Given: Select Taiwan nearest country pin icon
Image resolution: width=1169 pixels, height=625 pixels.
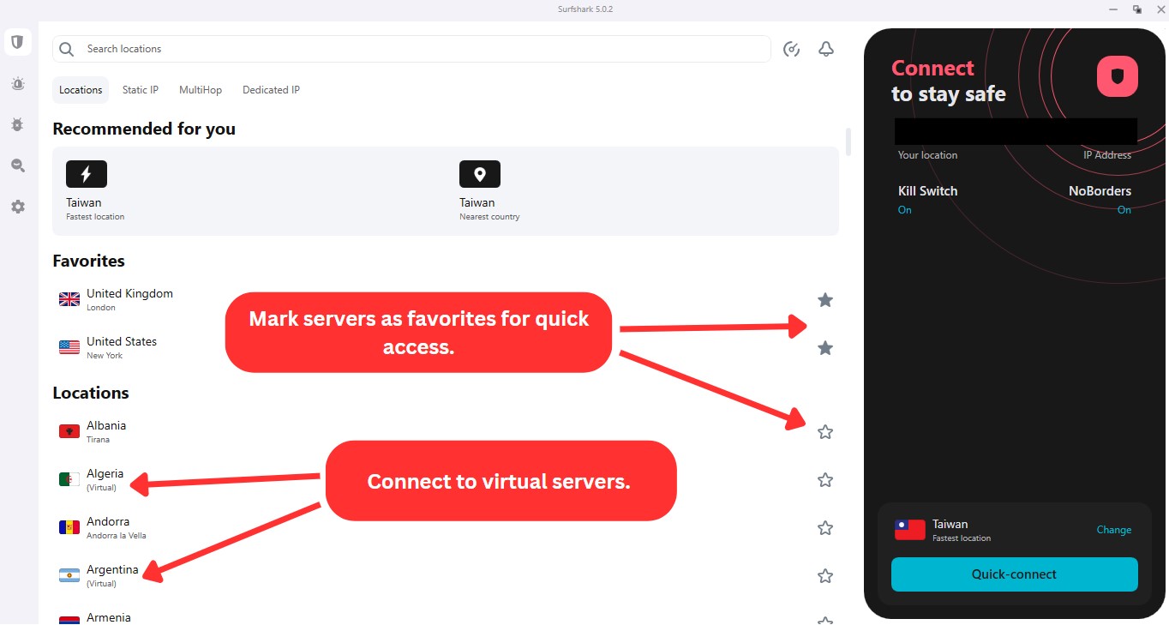Looking at the screenshot, I should (x=480, y=174).
